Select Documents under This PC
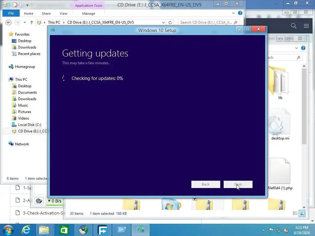This screenshot has height=236, width=315. pos(27,92)
